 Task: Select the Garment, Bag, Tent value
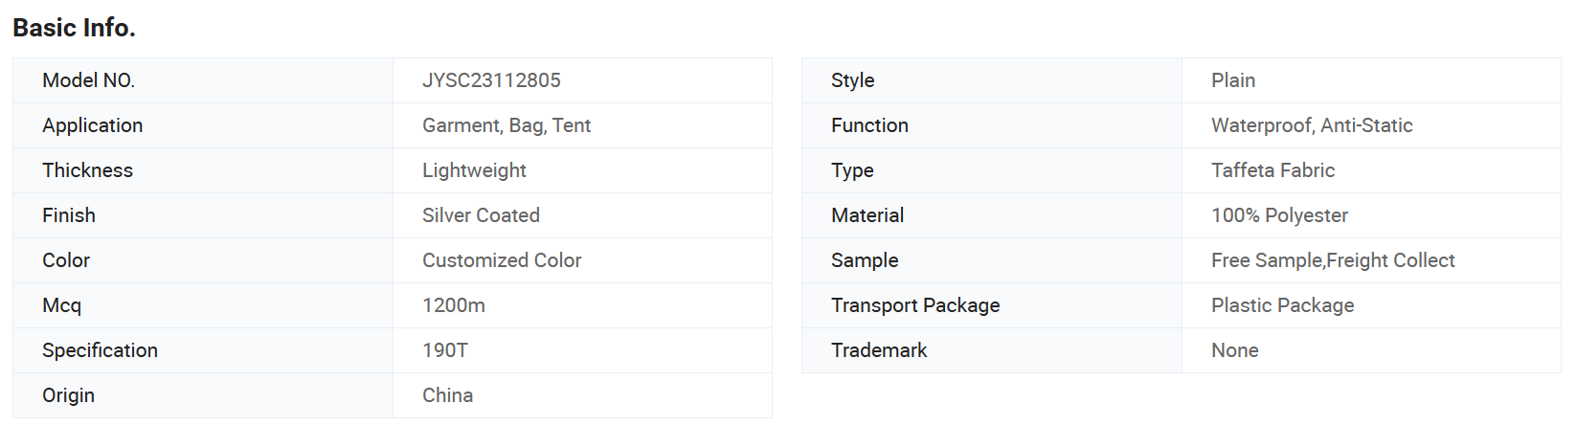click(507, 125)
